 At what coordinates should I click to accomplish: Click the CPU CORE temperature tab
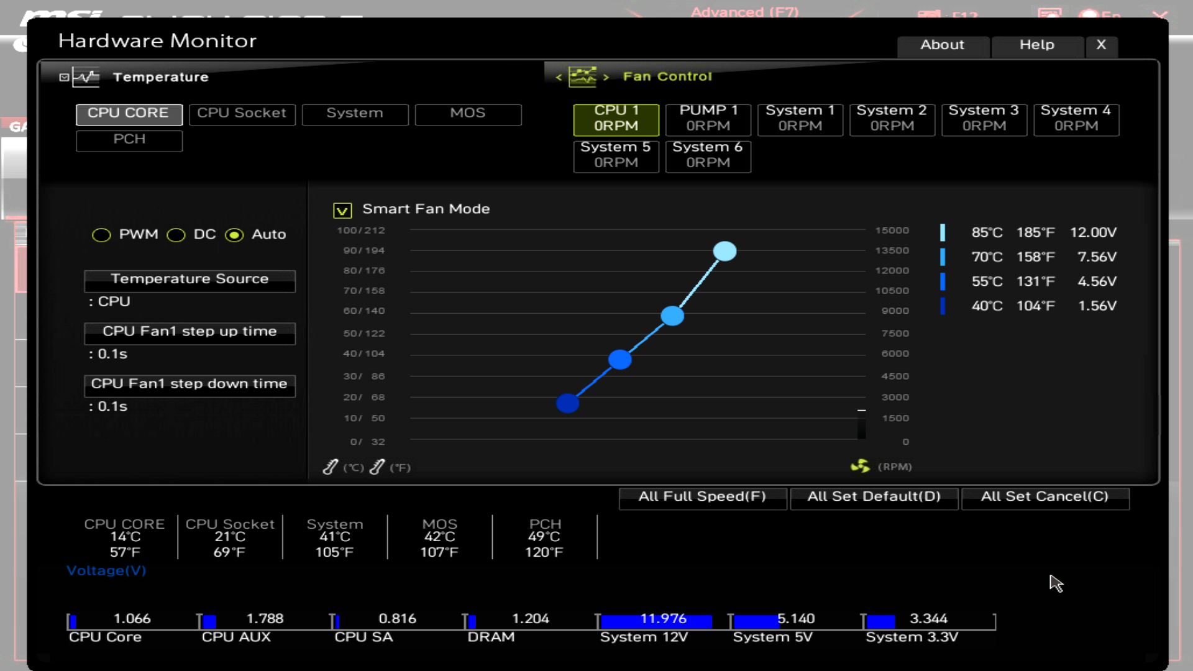pyautogui.click(x=128, y=112)
